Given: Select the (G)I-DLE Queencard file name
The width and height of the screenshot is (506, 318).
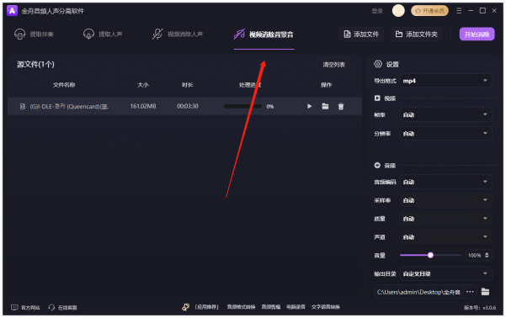Looking at the screenshot, I should [x=69, y=107].
